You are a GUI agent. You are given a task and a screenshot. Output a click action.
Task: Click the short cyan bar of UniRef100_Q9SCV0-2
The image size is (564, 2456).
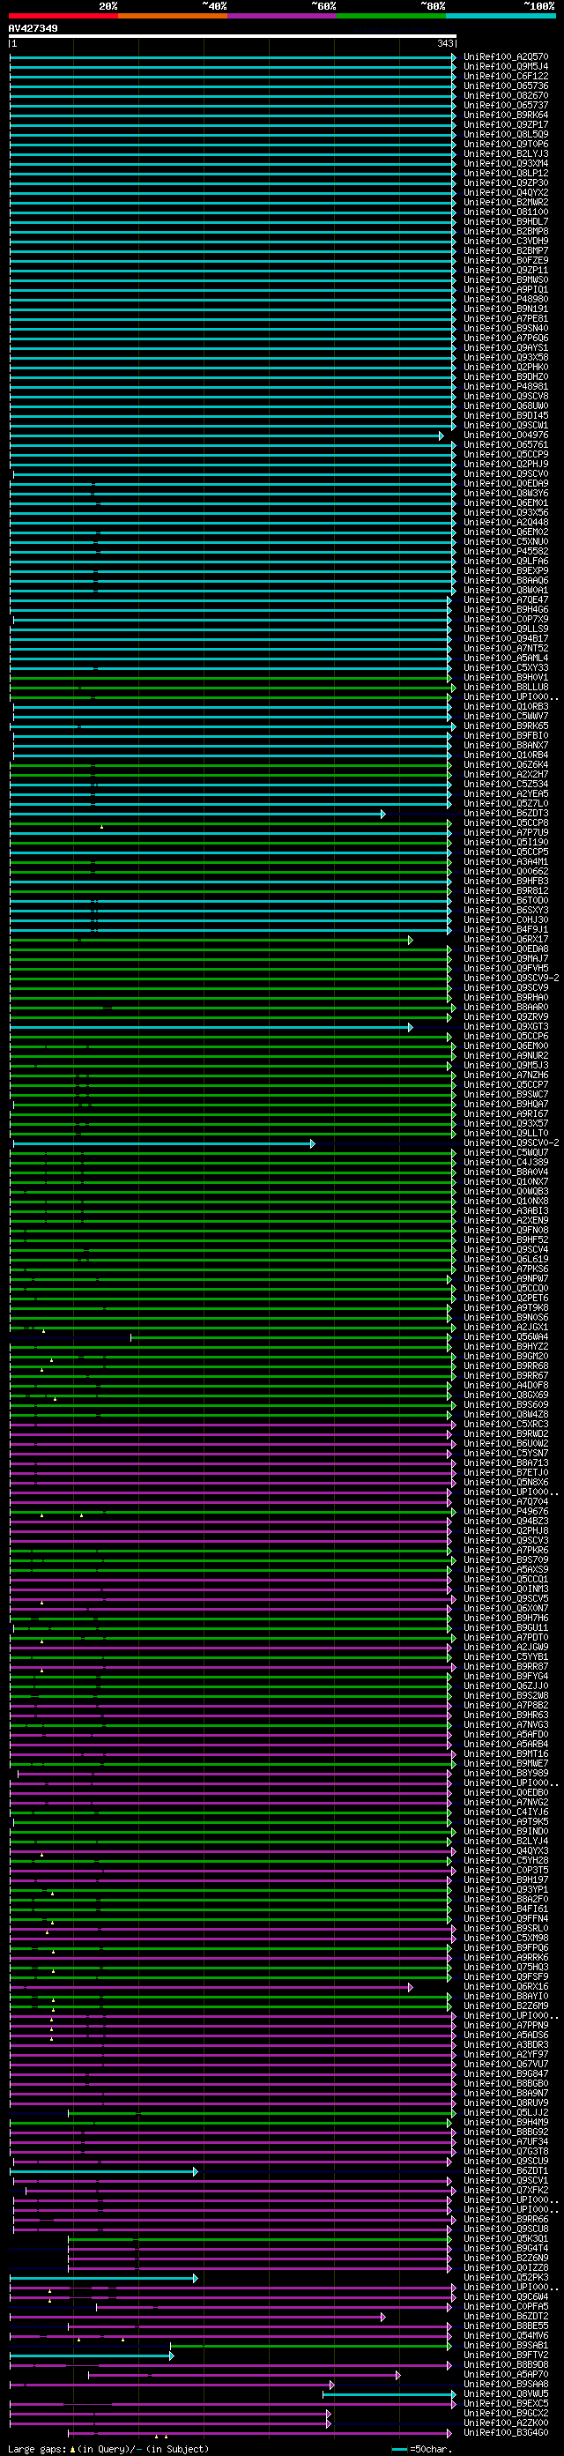[x=163, y=1144]
